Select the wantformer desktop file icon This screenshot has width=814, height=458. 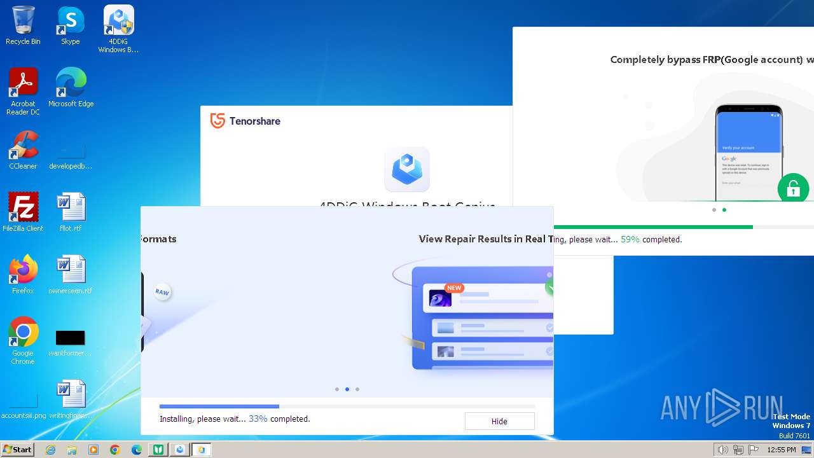pos(71,341)
